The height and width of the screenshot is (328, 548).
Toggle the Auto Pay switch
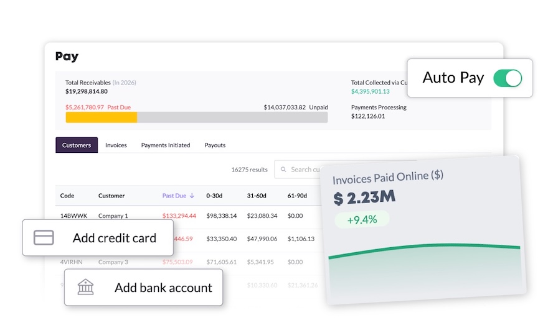507,78
